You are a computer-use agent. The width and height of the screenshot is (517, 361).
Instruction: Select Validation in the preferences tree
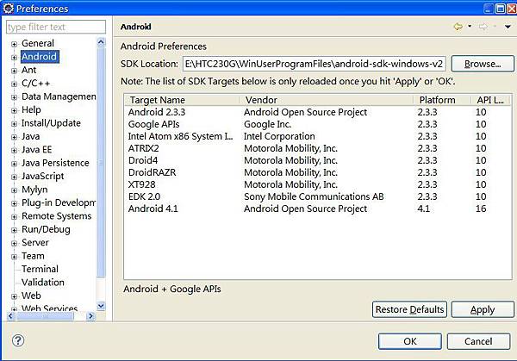[x=43, y=282]
